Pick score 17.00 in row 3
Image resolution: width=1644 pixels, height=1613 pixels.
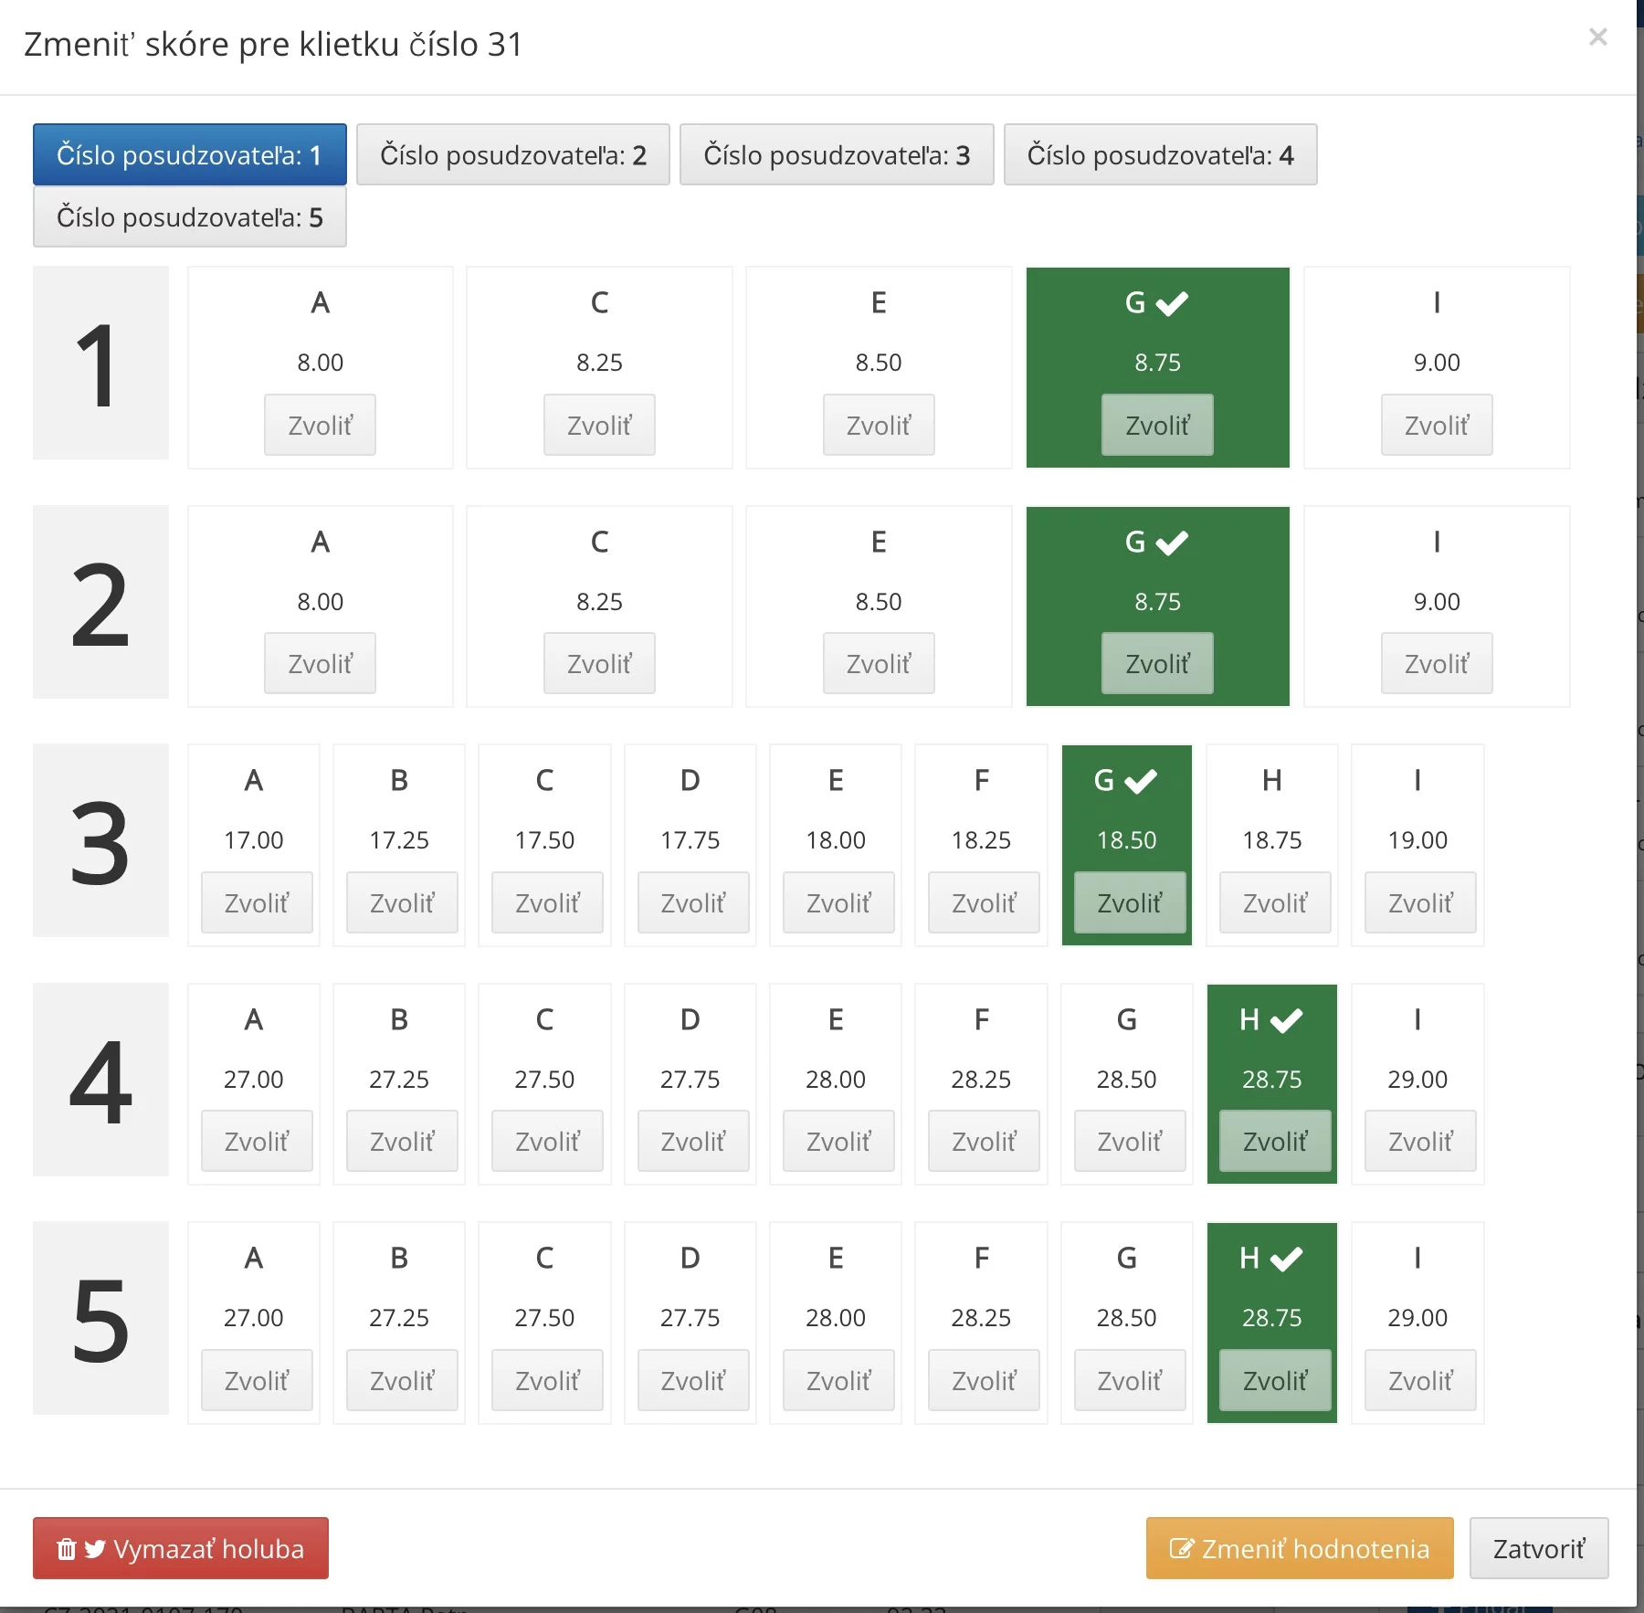257,903
